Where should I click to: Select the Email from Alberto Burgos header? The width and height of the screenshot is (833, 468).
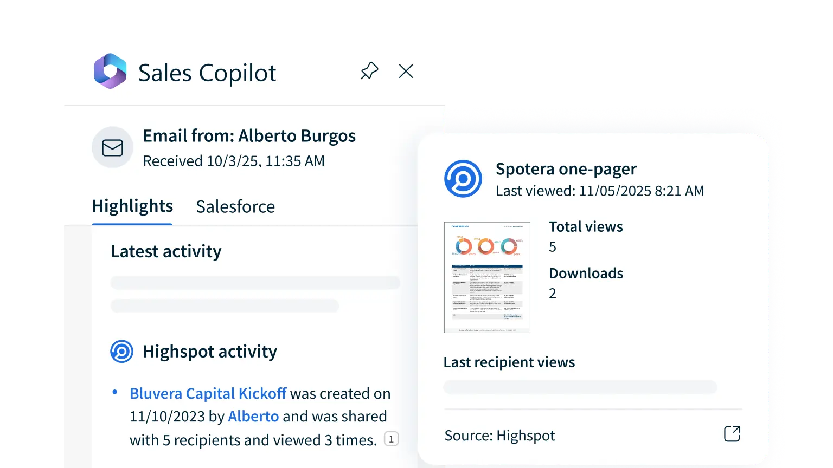click(x=249, y=136)
